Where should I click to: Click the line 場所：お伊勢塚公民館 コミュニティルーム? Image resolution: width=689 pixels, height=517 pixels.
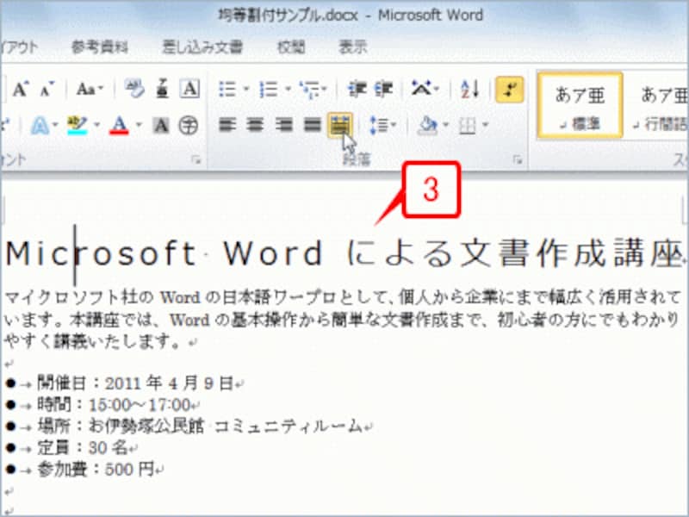(200, 426)
